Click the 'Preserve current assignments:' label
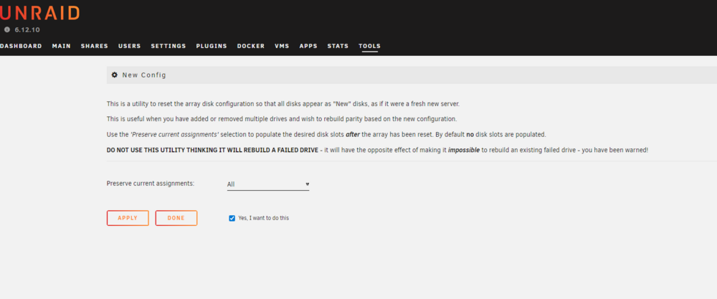717x299 pixels. point(151,184)
